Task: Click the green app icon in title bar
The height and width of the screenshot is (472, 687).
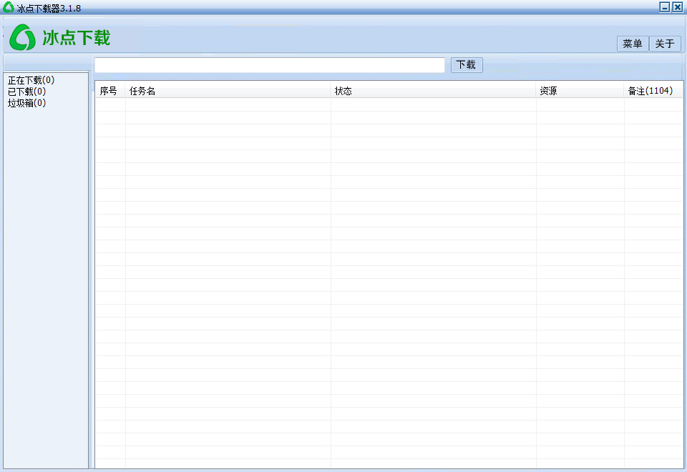Action: coord(9,8)
